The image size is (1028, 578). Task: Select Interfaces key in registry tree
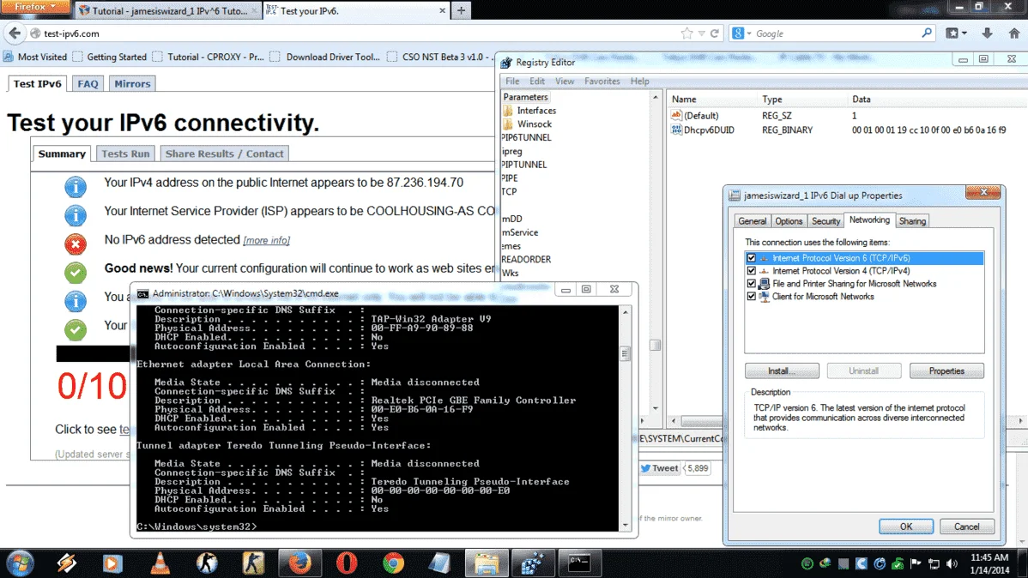click(x=535, y=111)
